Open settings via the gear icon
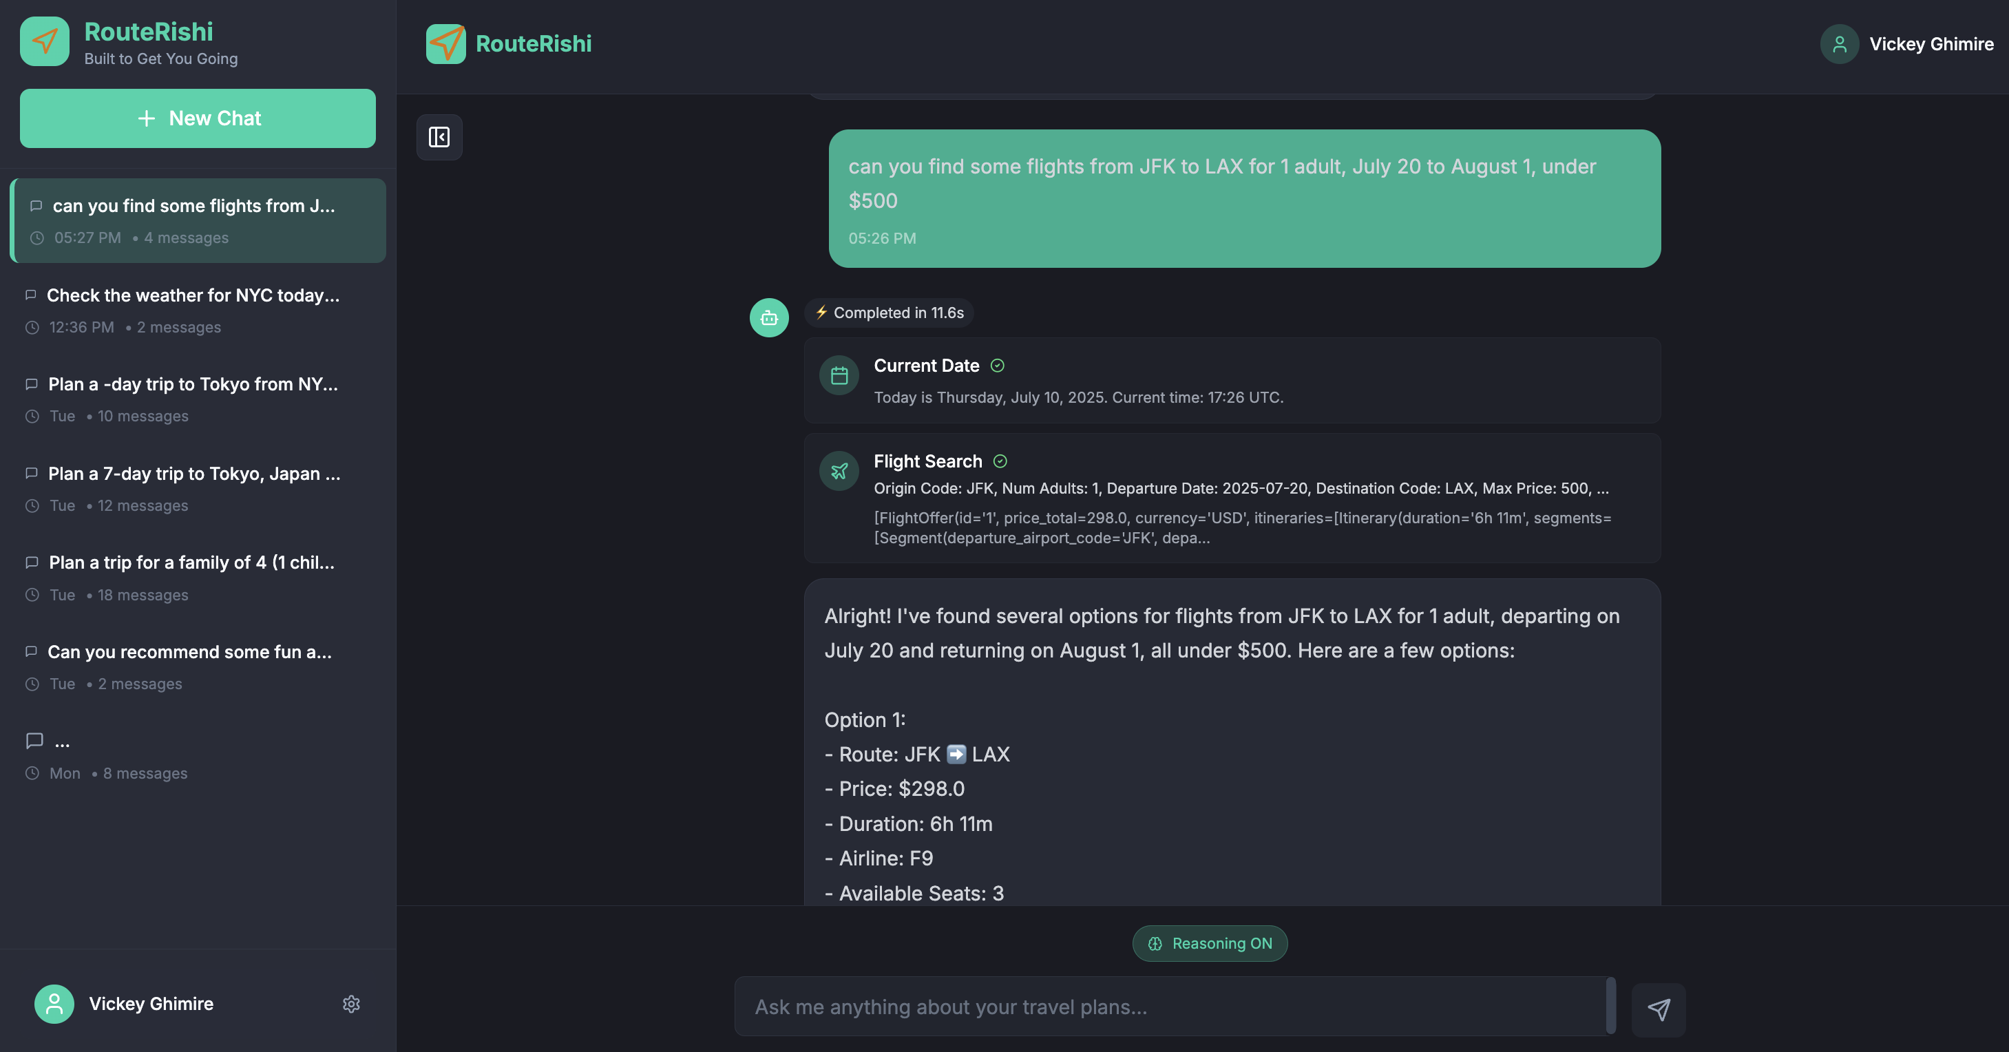Image resolution: width=2009 pixels, height=1052 pixels. coord(351,1004)
